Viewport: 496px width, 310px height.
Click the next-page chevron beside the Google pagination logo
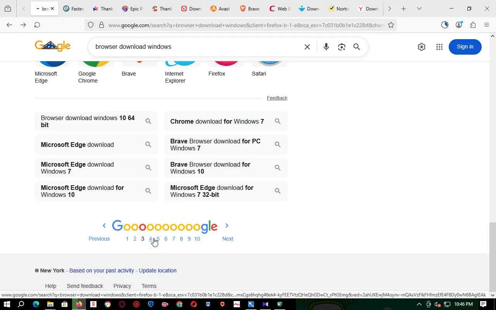point(227,226)
